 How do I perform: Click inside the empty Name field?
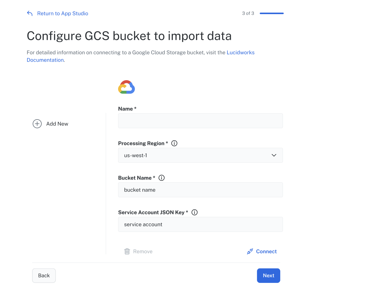200,121
